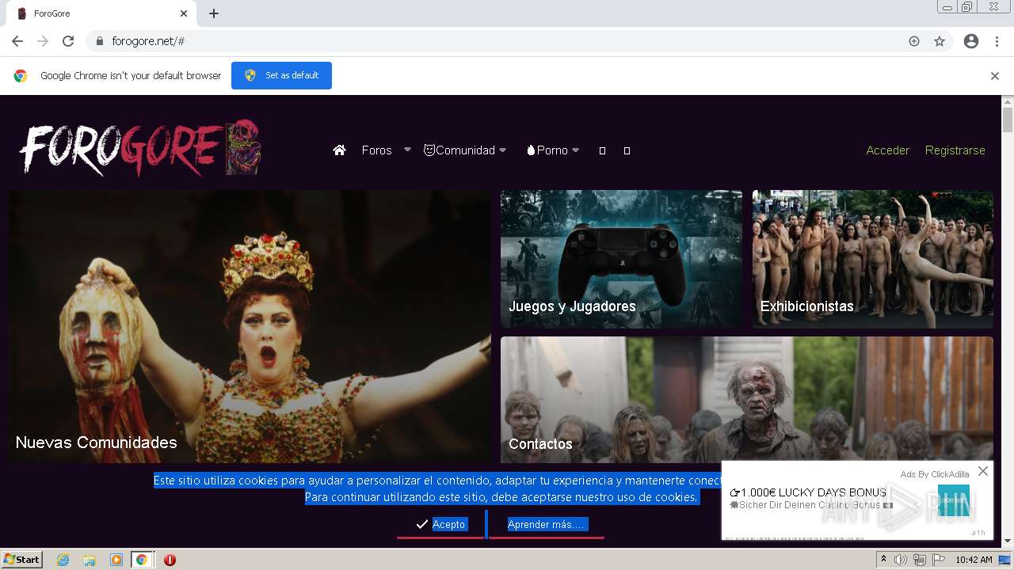Accept cookies with the Acepto button
The height and width of the screenshot is (570, 1014).
pos(440,524)
